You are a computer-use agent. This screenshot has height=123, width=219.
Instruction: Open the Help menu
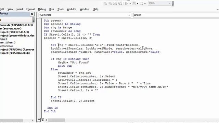95,9
